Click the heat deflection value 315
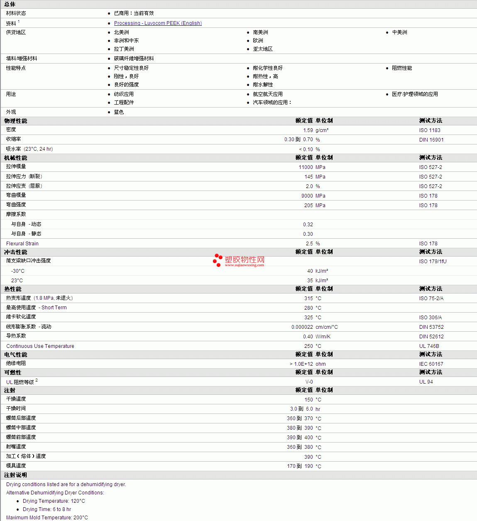 tap(308, 298)
